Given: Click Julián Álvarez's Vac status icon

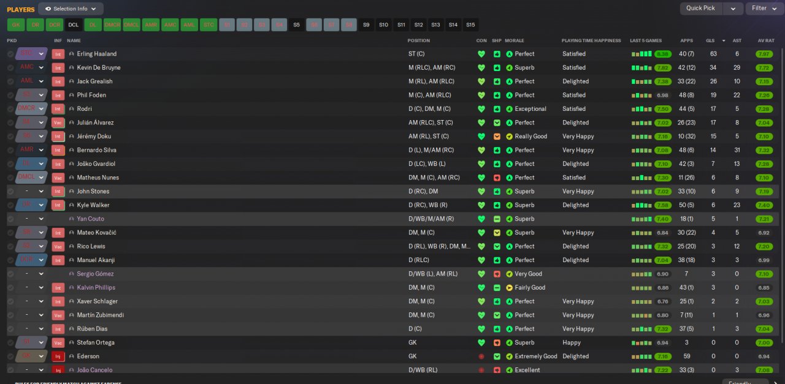Looking at the screenshot, I should pos(58,122).
